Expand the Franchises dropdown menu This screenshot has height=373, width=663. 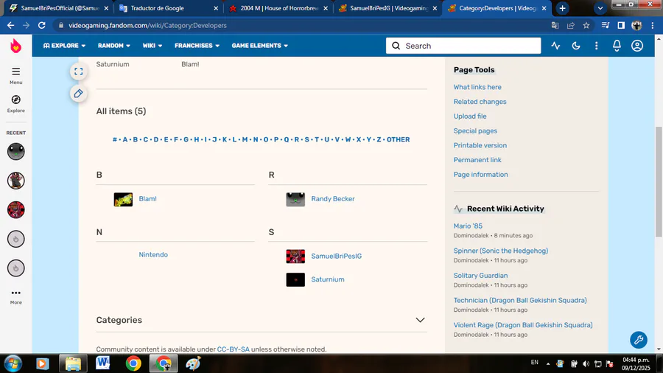pos(197,46)
